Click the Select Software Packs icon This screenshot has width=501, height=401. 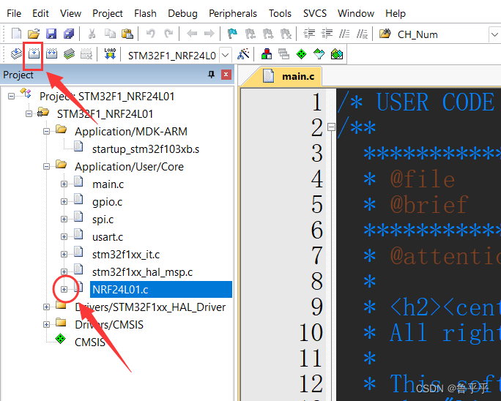click(x=319, y=54)
